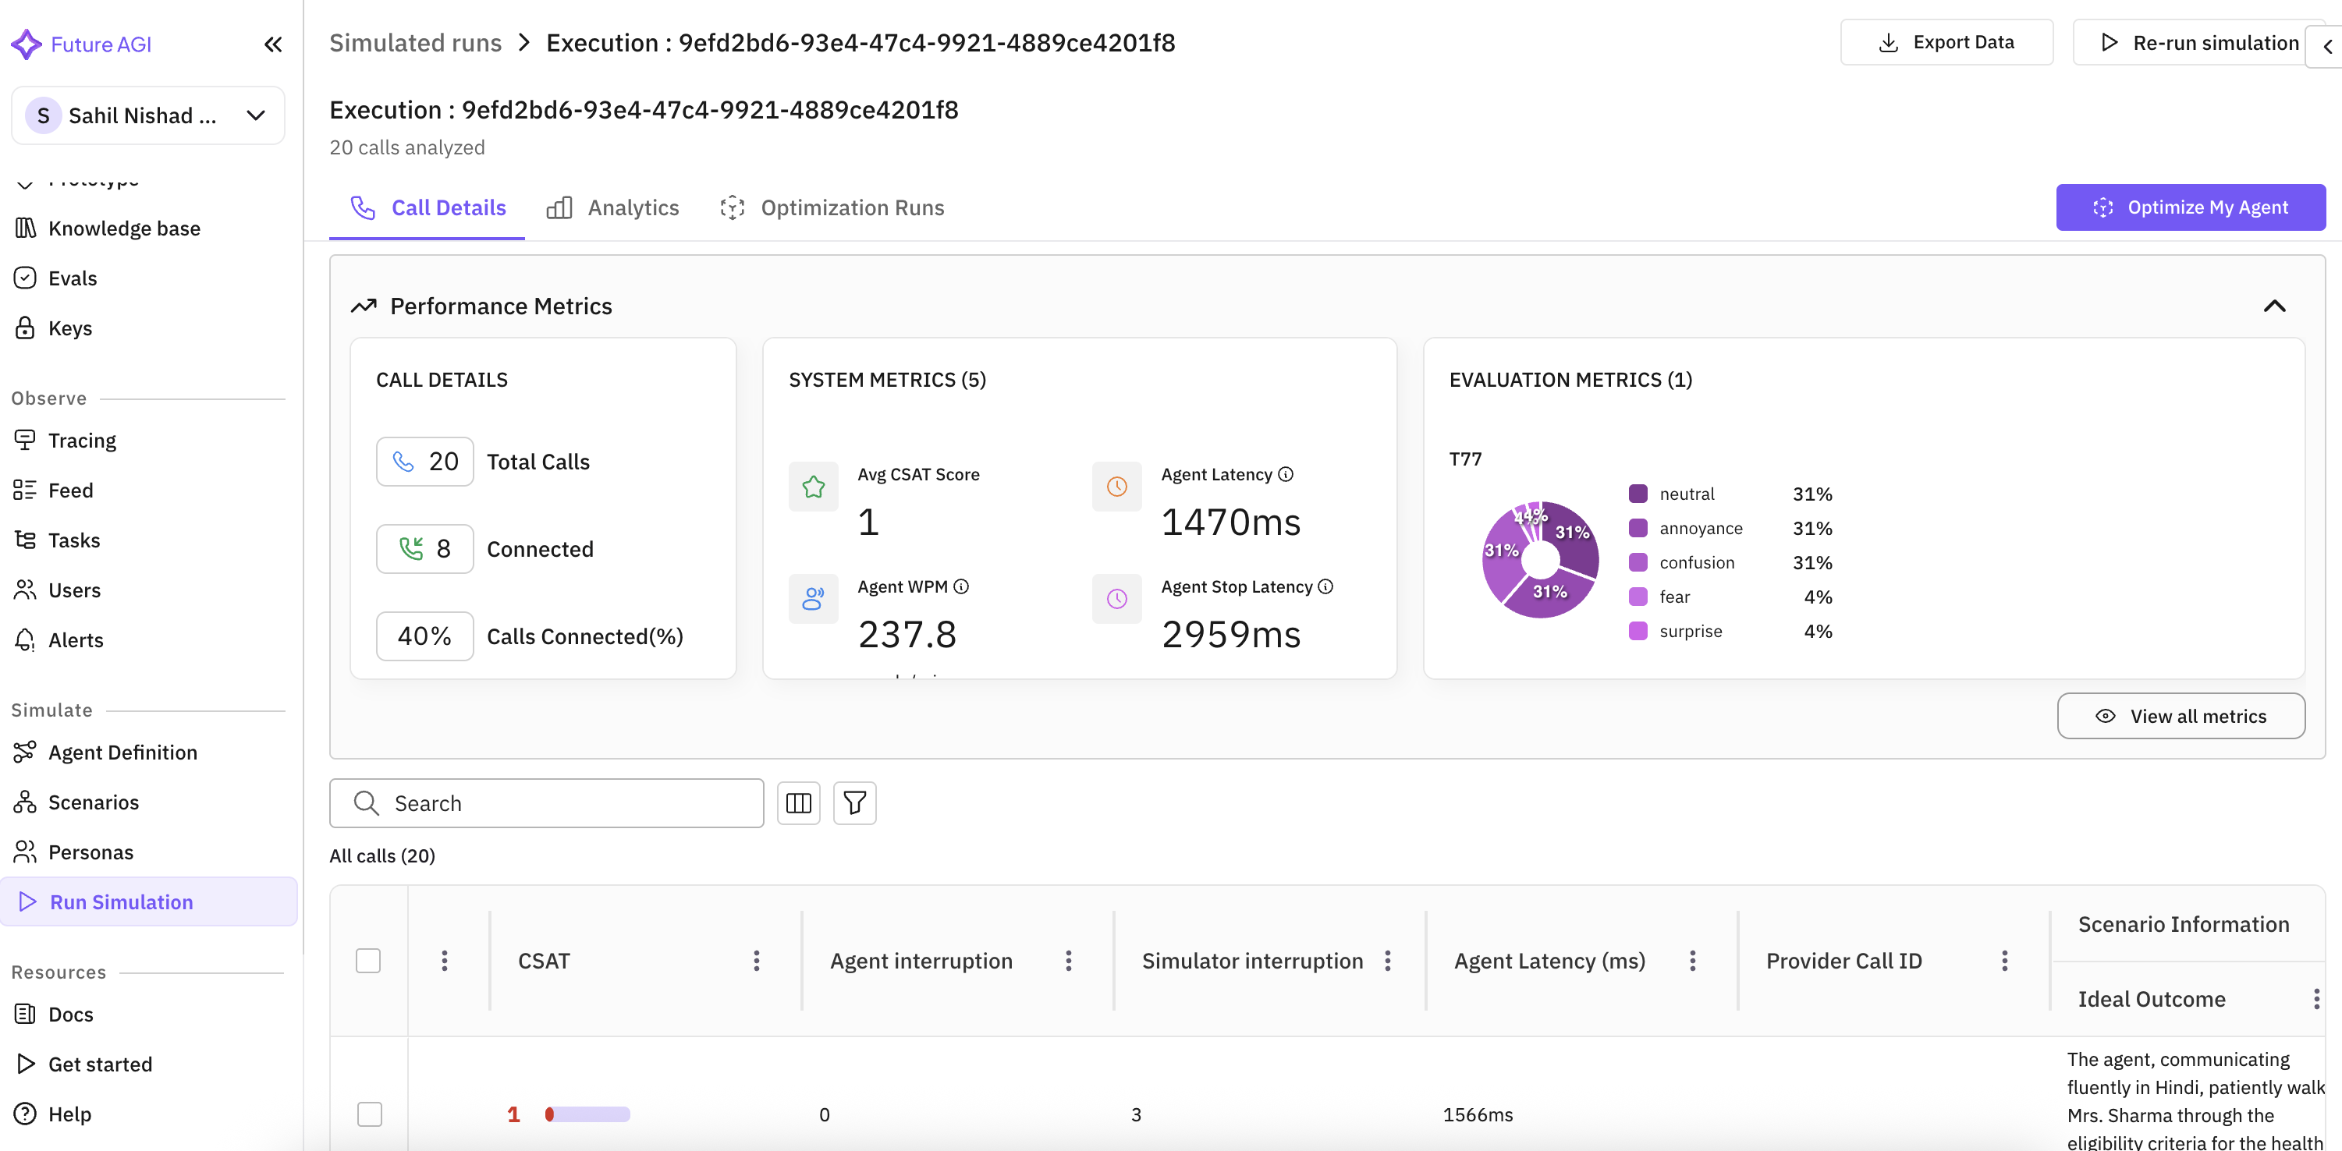
Task: Toggle the select-all calls header checkbox
Action: 368,962
